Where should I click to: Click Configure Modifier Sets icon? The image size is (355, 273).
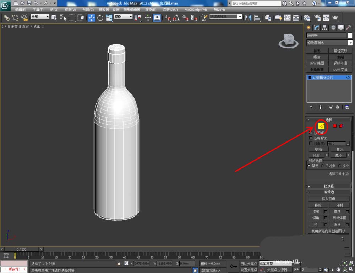(x=347, y=107)
